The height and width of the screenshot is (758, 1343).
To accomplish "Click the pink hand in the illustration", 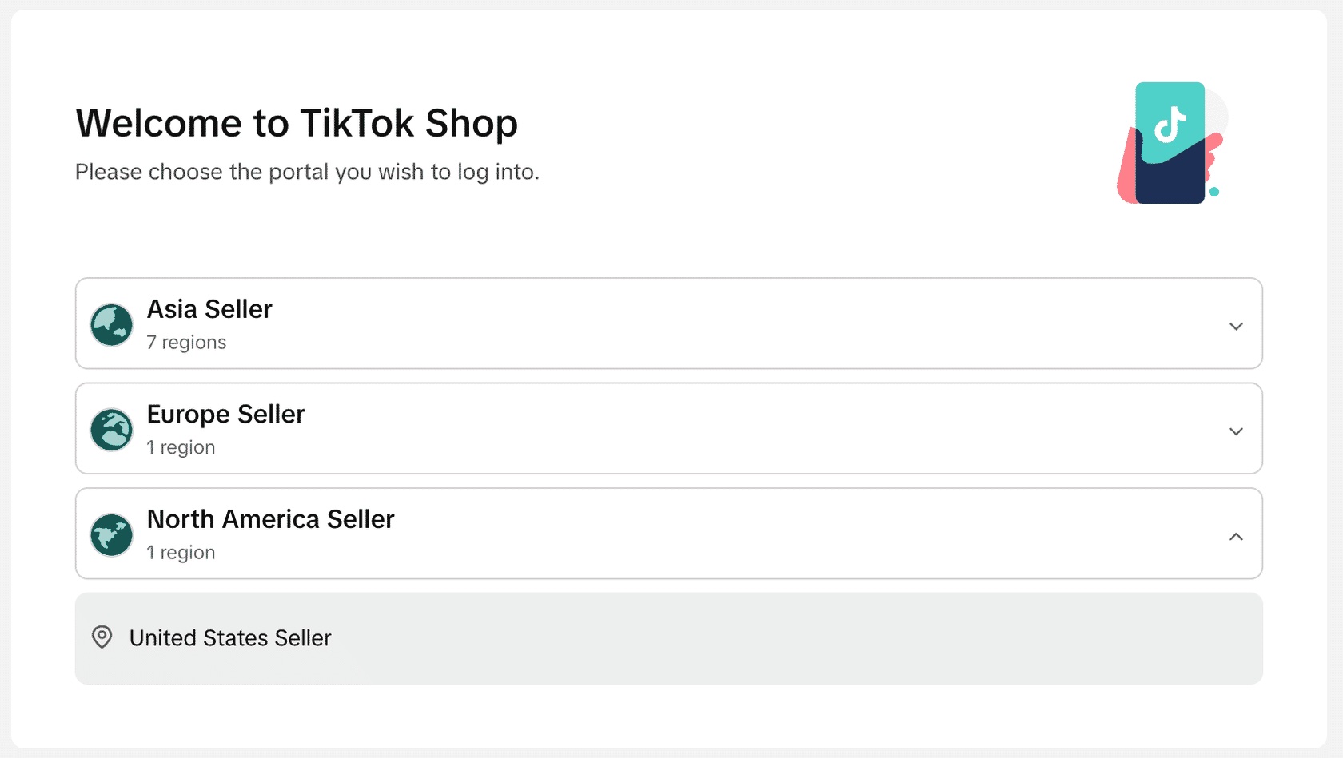I will [x=1126, y=172].
